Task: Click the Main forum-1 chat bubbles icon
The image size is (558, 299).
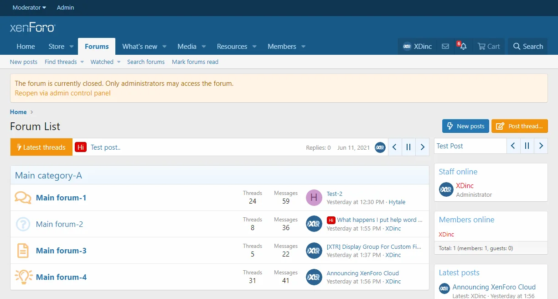Action: tap(23, 198)
